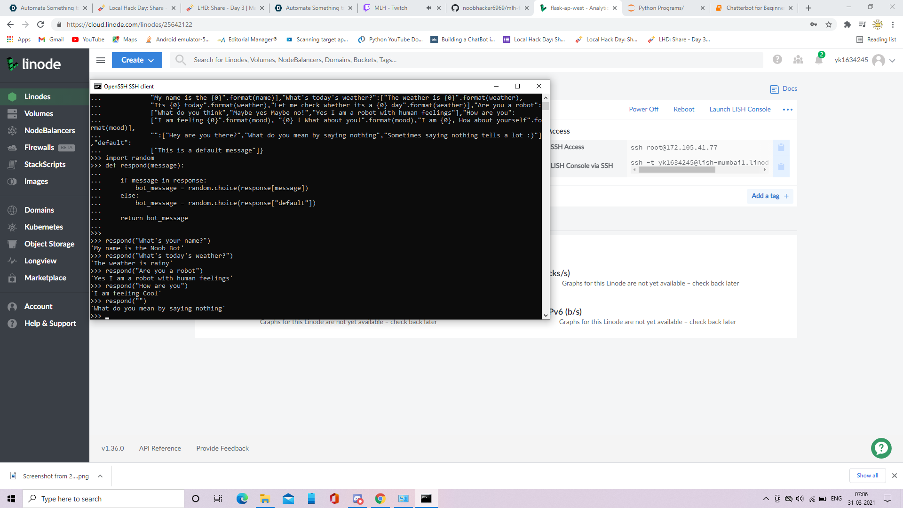
Task: Mute the MLH Twitch tab audio
Action: [x=428, y=8]
